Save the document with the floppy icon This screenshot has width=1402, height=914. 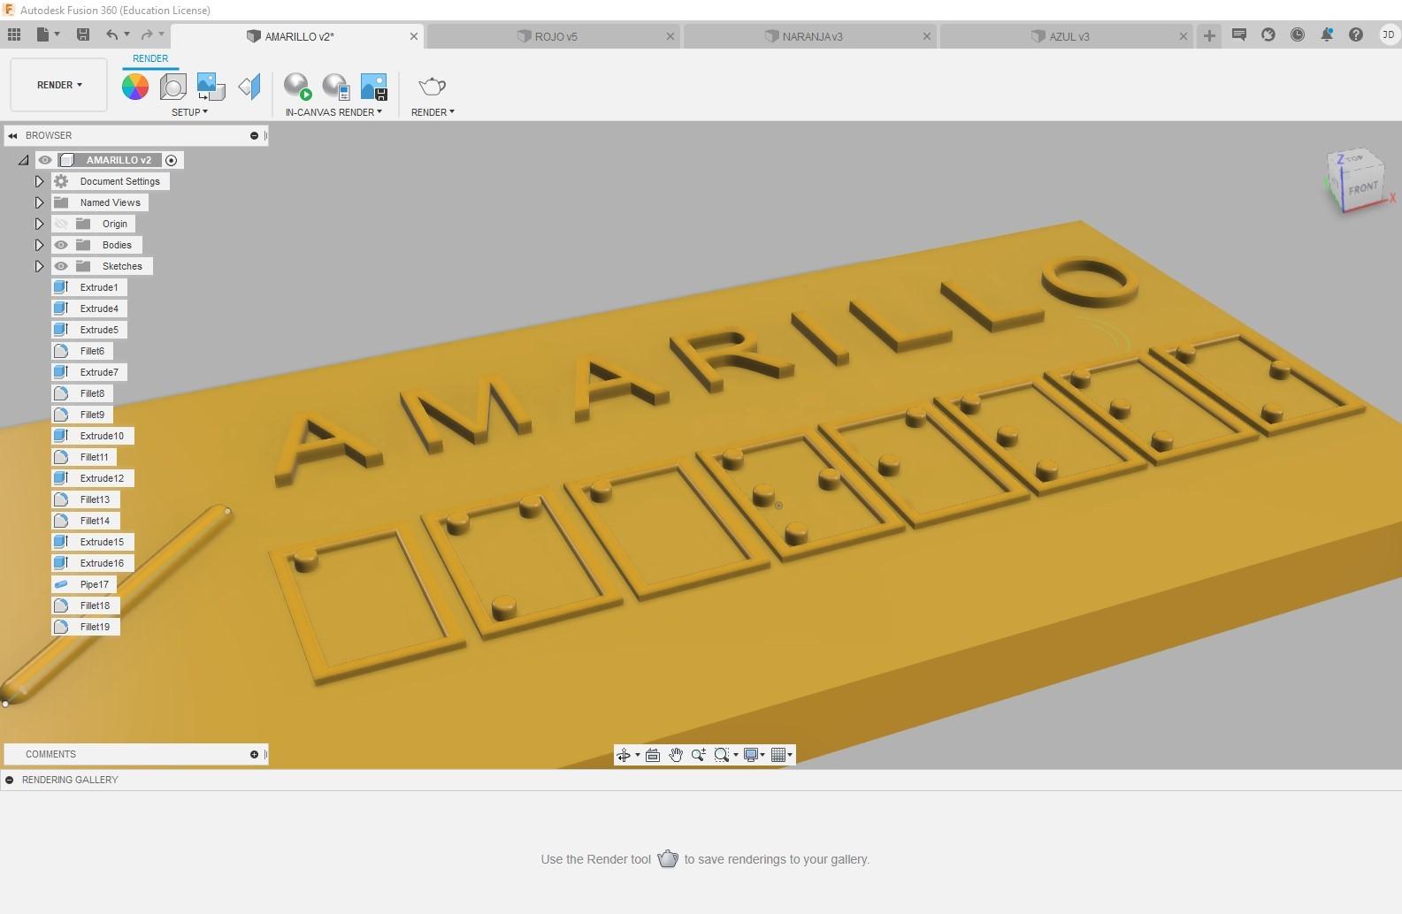tap(83, 34)
